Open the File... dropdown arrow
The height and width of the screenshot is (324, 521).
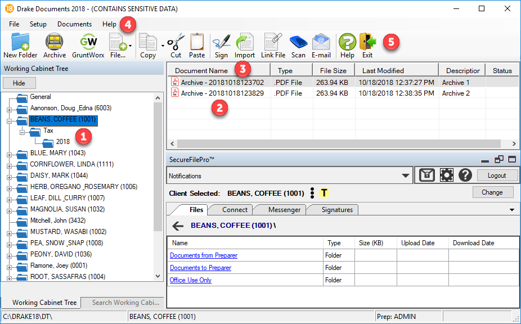pos(131,46)
